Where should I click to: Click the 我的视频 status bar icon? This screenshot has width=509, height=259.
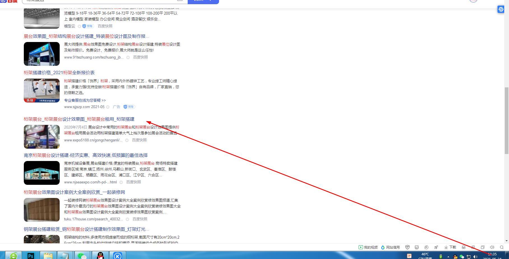click(x=368, y=247)
